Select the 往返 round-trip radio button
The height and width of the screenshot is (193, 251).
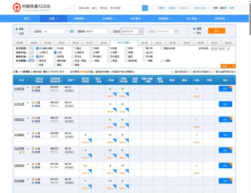pos(16,33)
